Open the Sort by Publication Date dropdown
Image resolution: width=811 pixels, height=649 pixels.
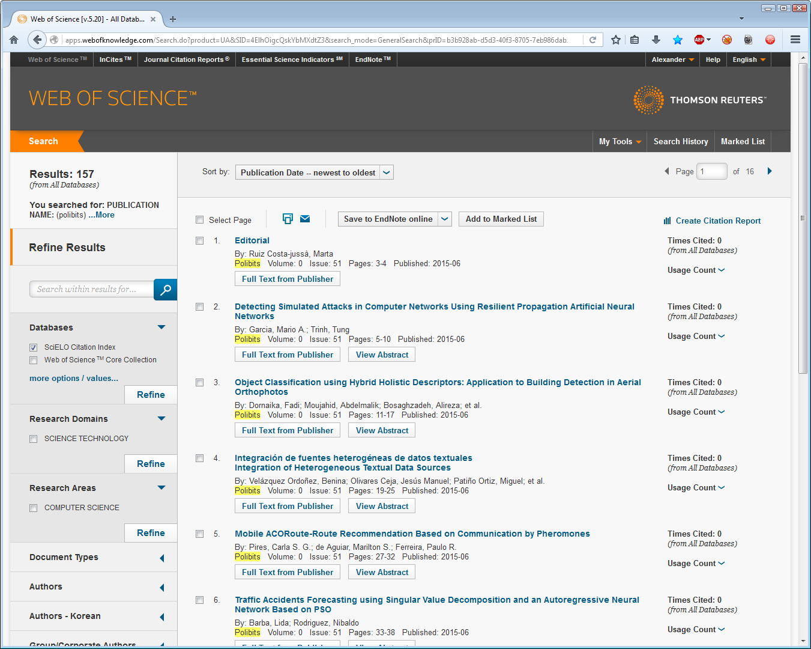[x=315, y=172]
